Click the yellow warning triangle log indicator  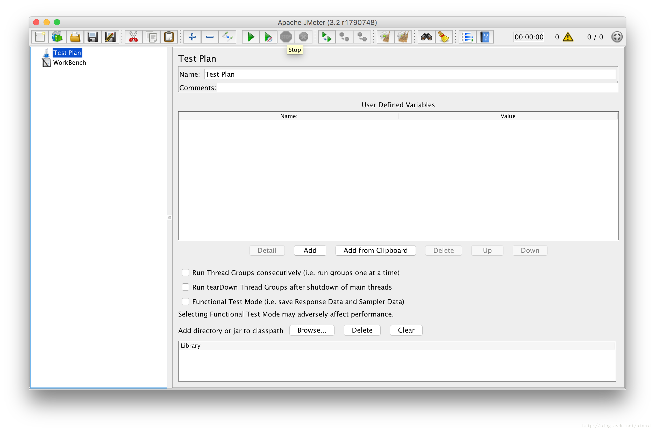[x=568, y=37]
